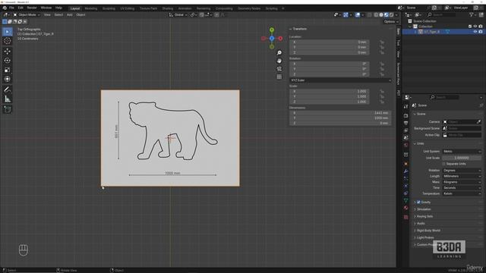Switch to the Shading workspace tab
The height and width of the screenshot is (273, 486).
point(167,8)
